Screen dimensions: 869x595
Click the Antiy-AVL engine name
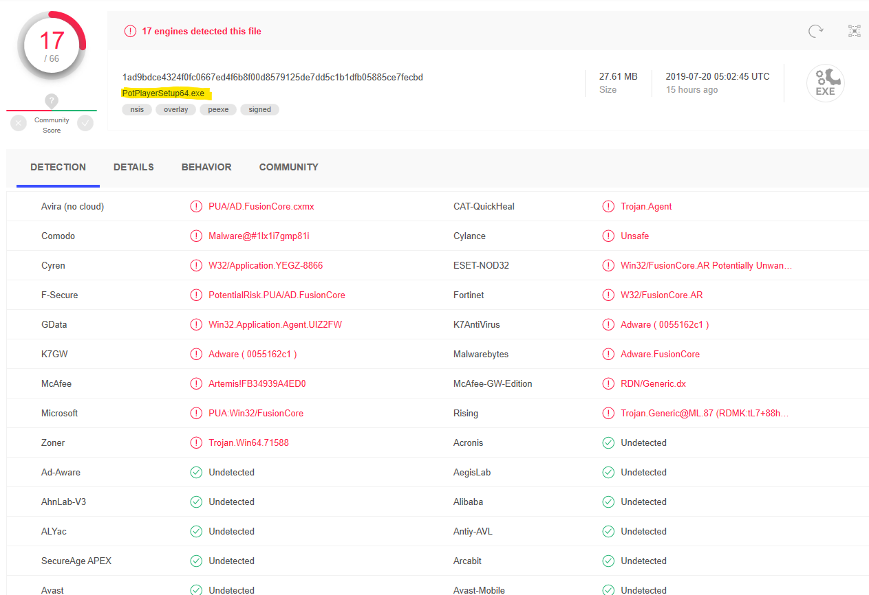pos(473,531)
